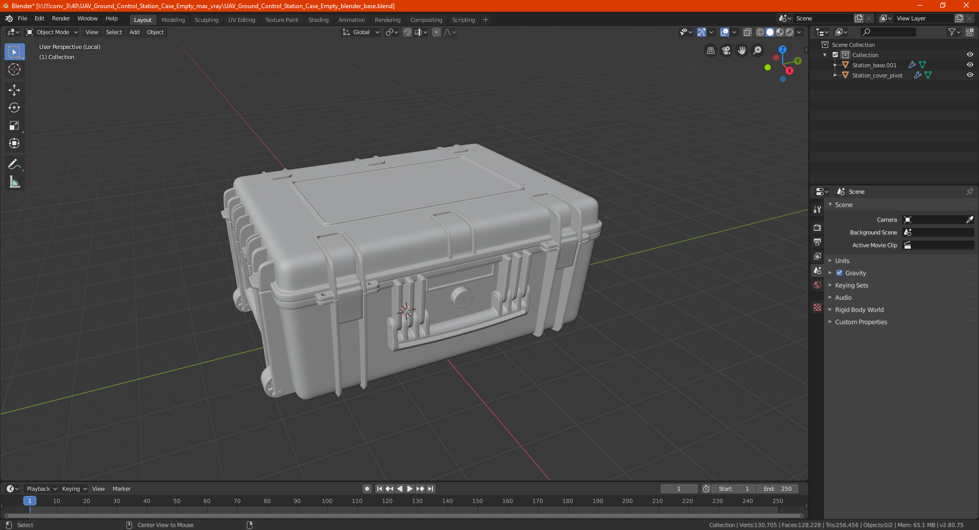The image size is (979, 530).
Task: Open World properties tab
Action: point(817,285)
